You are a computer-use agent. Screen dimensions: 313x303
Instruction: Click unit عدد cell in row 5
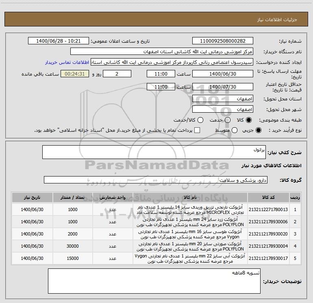113,258
